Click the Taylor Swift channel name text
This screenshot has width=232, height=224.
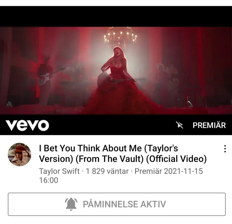(x=59, y=171)
